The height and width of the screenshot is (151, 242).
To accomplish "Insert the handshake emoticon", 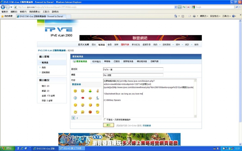I will pos(90,98).
